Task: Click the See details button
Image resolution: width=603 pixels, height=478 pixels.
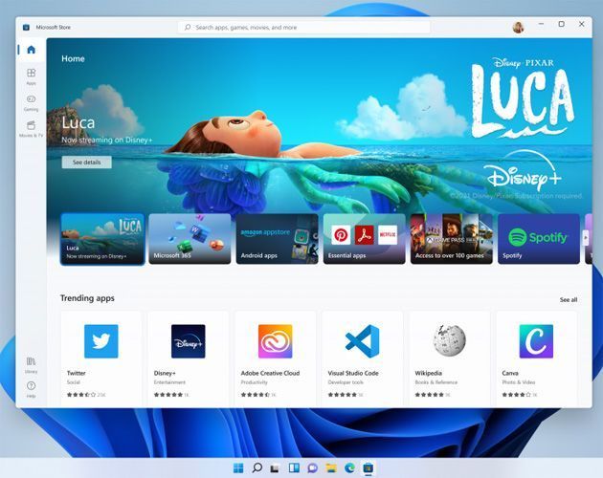Action: (86, 163)
